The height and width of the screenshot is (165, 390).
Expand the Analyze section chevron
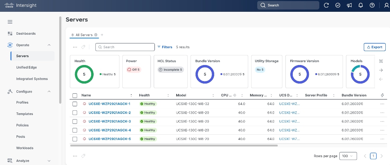[49, 161]
